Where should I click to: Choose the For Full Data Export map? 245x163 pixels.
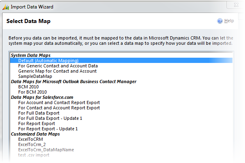pos(39,113)
